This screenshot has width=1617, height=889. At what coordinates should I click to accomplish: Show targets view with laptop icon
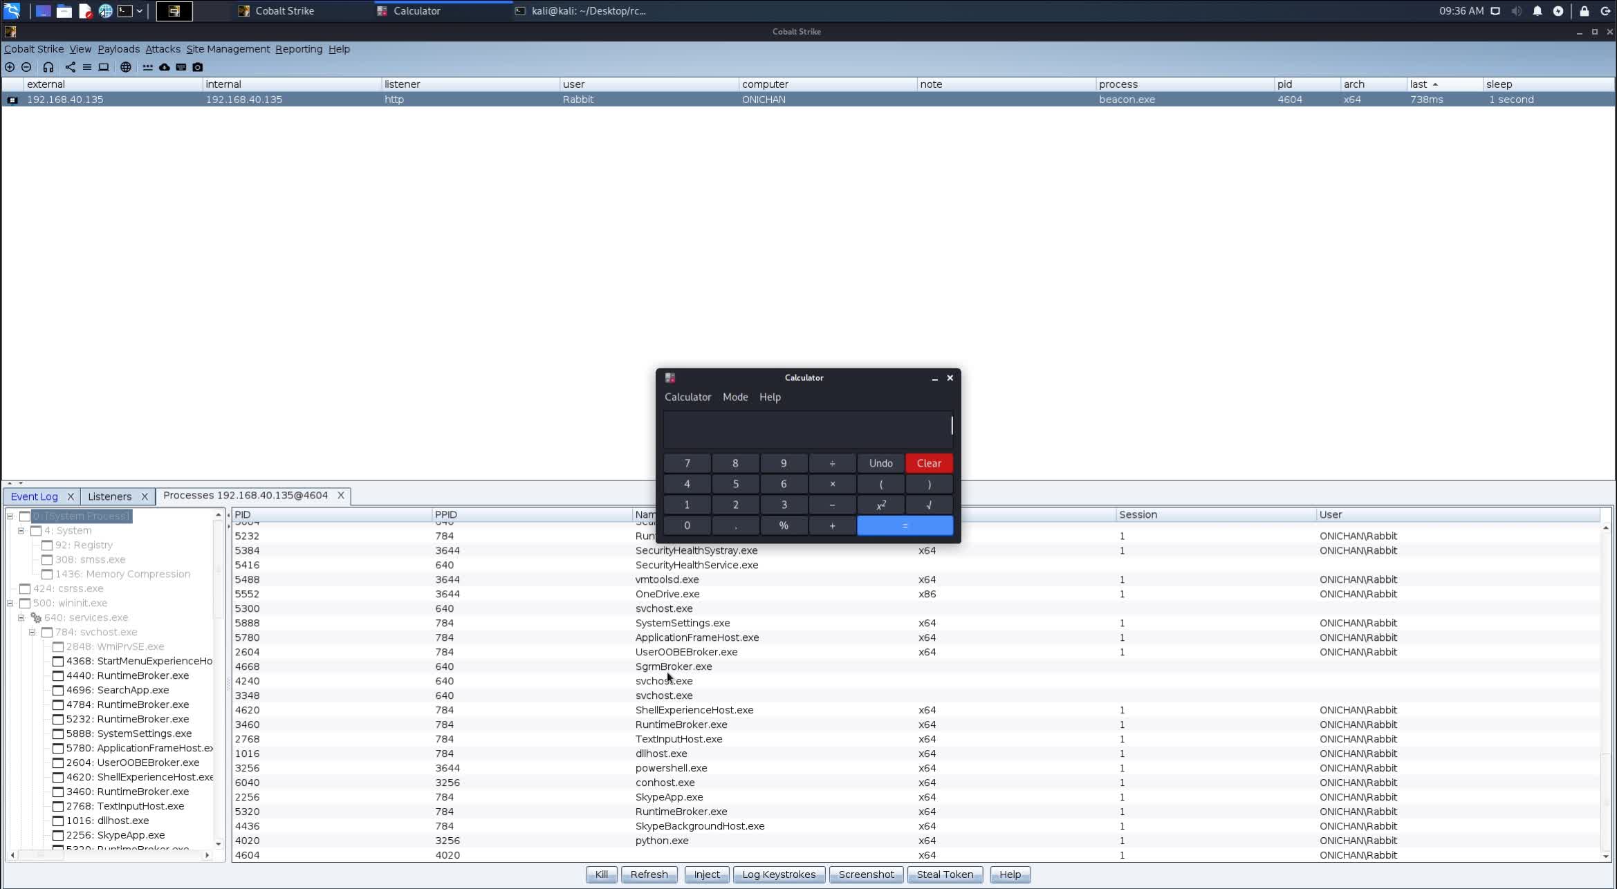point(104,67)
